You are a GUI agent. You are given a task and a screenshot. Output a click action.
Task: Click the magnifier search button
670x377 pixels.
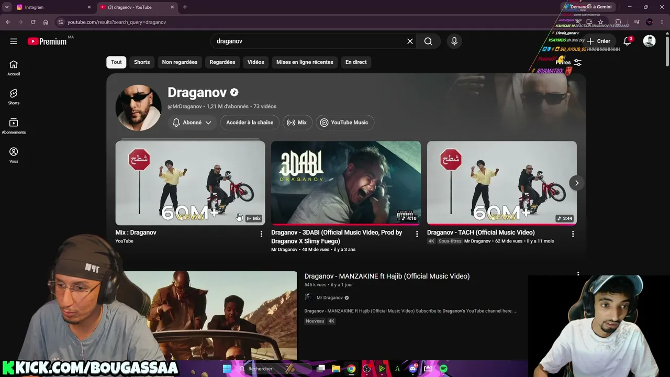pyautogui.click(x=428, y=41)
